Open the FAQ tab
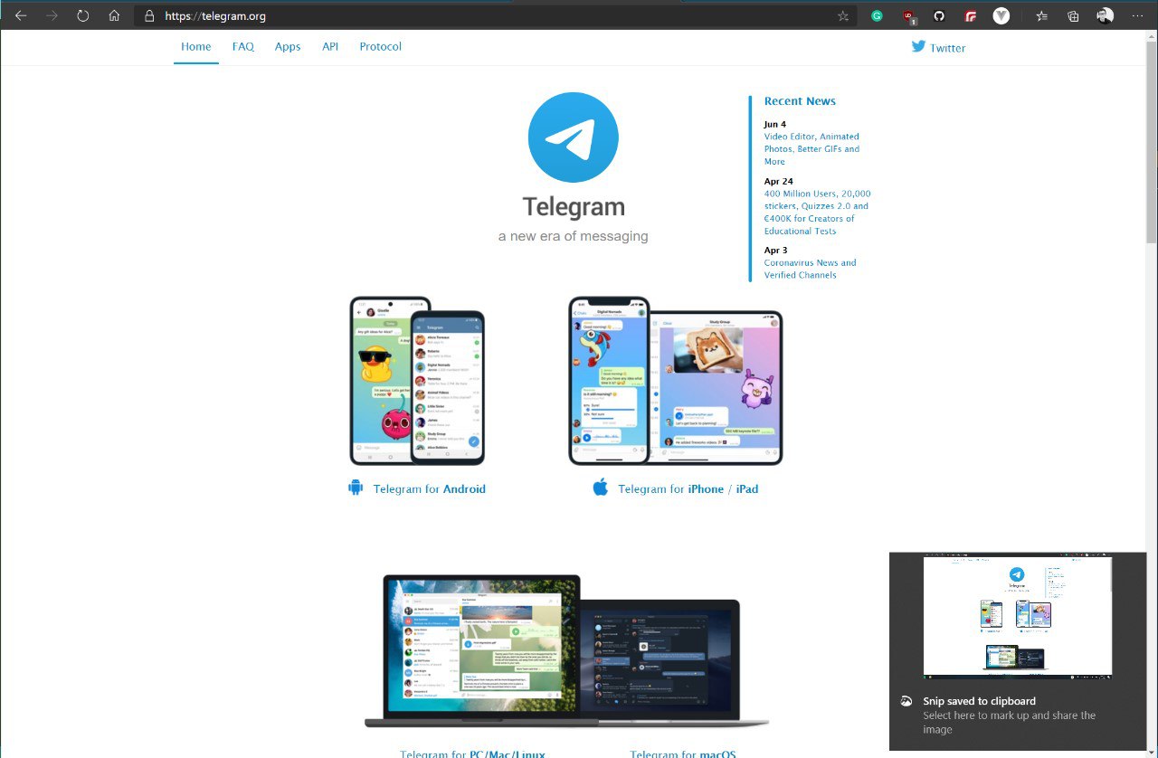 (x=243, y=46)
